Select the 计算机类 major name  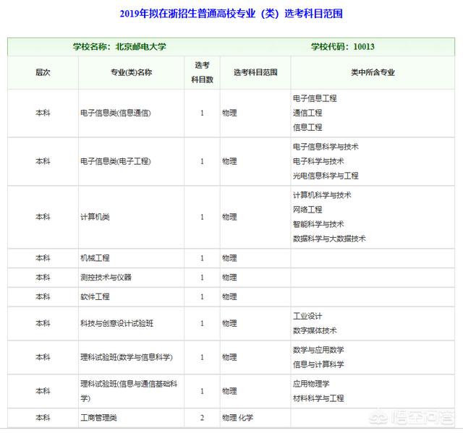click(x=95, y=217)
